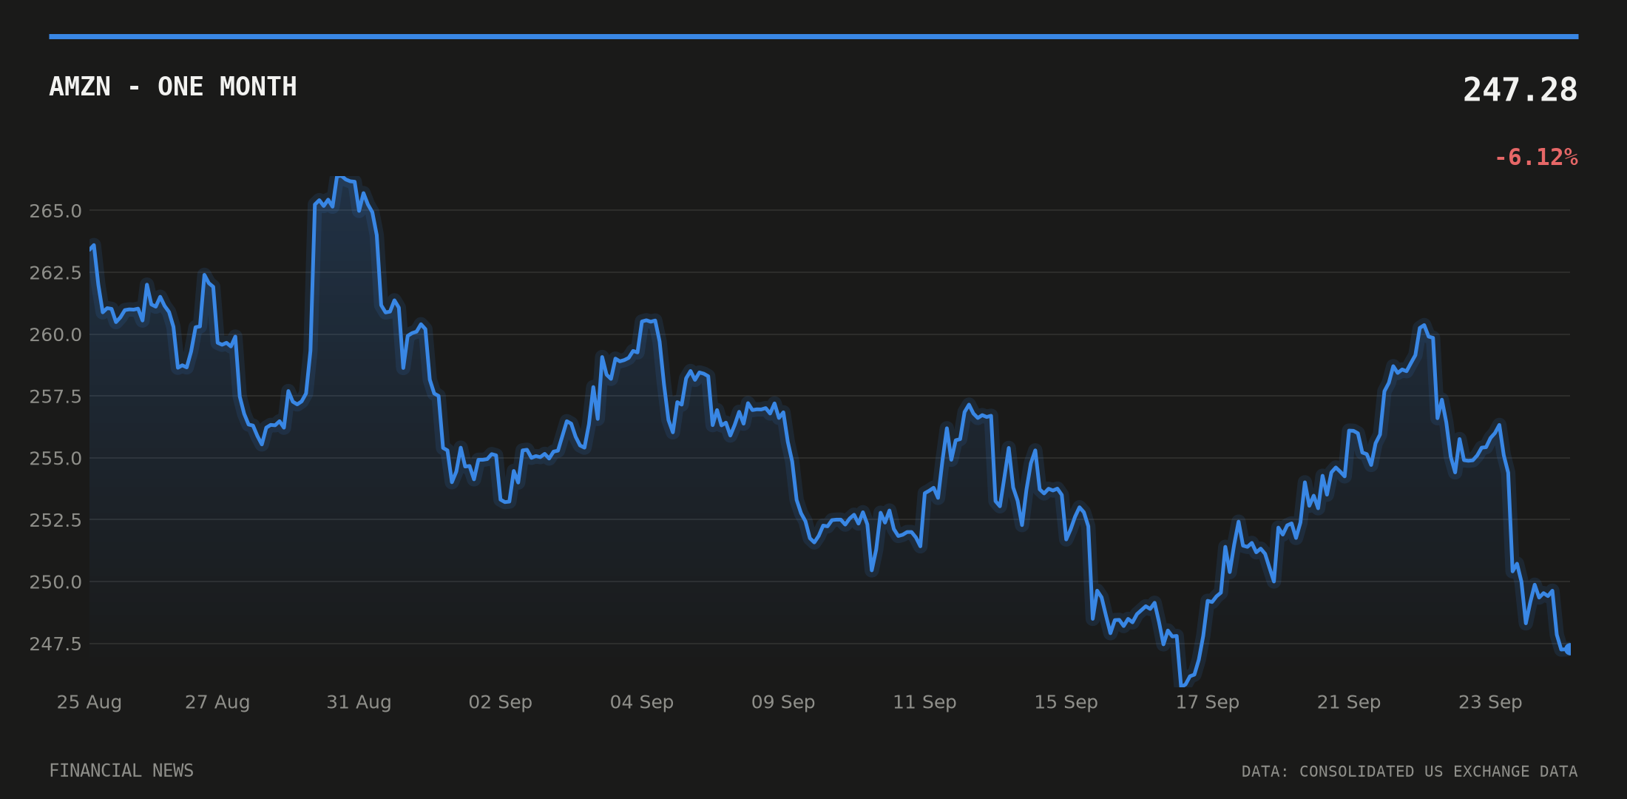This screenshot has width=1627, height=799.
Task: Click the AMZN - ONE MONTH title
Action: click(173, 87)
